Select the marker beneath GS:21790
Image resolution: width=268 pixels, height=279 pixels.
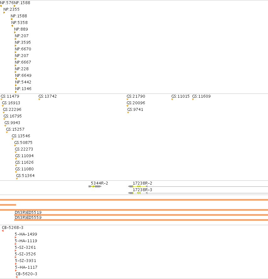(128, 100)
